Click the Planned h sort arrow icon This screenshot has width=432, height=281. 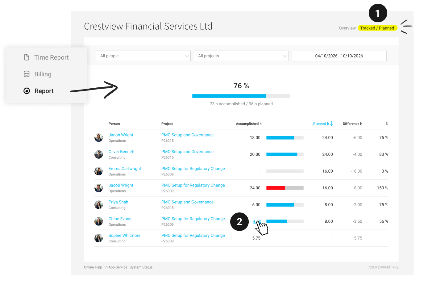332,124
